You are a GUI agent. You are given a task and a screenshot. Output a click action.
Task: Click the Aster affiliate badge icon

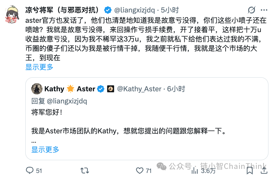point(111,89)
